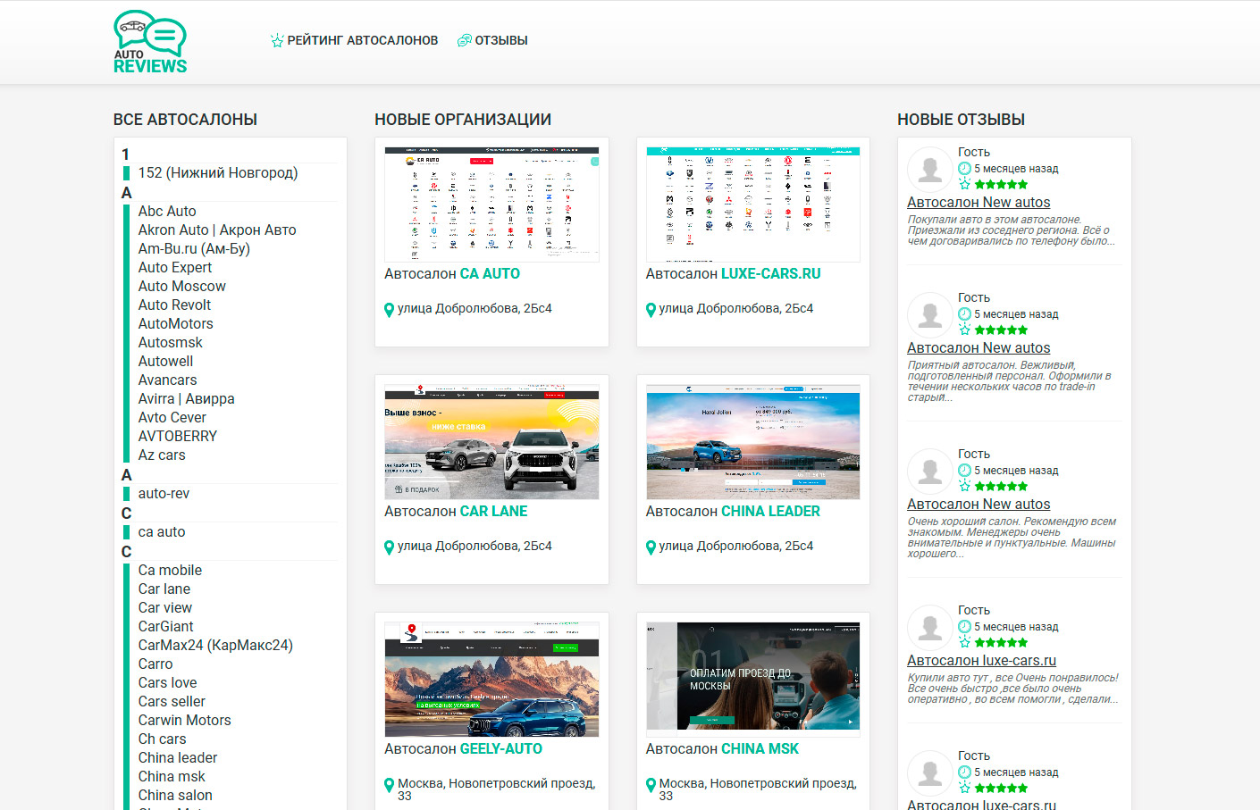This screenshot has width=1260, height=810.
Task: Click location pin under CHINA LEADER card
Action: [x=651, y=547]
